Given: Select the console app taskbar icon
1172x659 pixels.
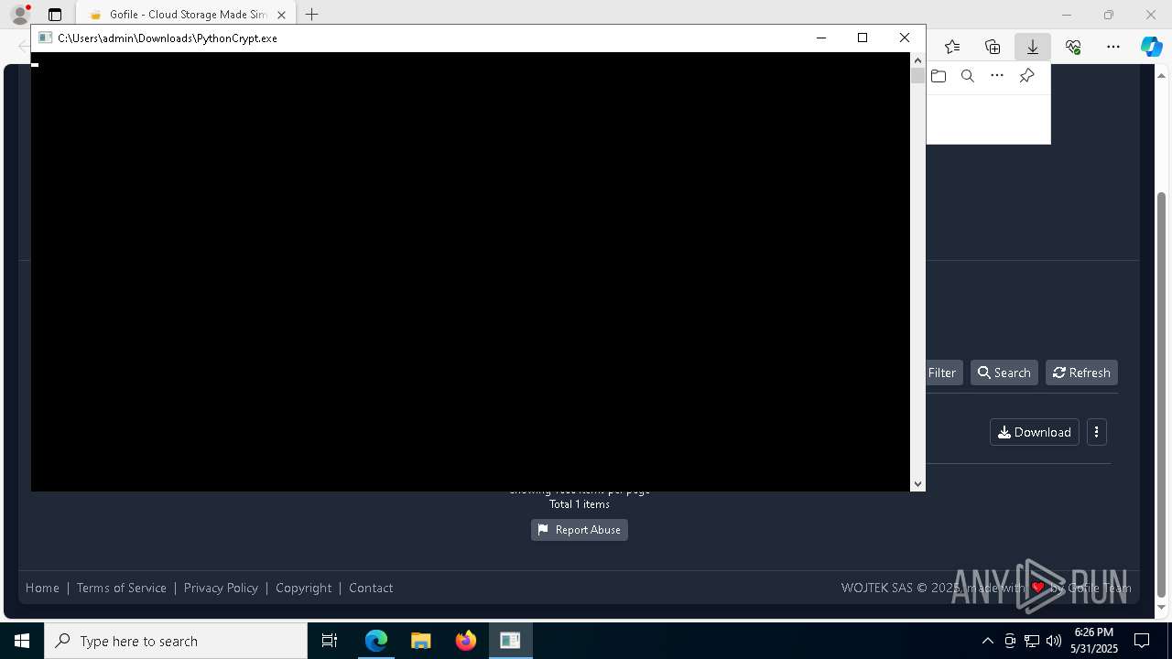Looking at the screenshot, I should [x=510, y=641].
